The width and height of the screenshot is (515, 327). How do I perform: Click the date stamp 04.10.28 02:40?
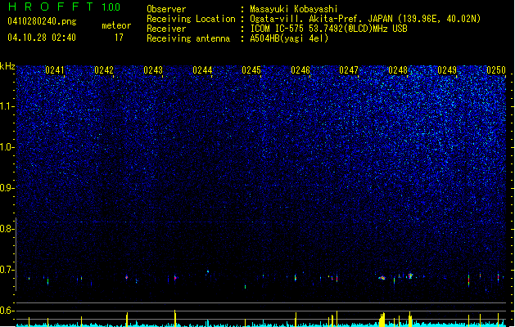(x=42, y=38)
